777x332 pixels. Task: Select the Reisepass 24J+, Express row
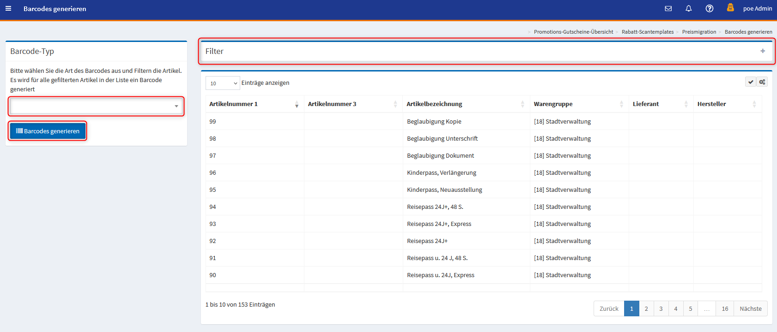click(439, 224)
